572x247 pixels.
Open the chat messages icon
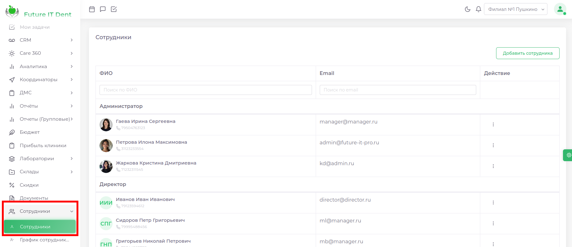[103, 9]
